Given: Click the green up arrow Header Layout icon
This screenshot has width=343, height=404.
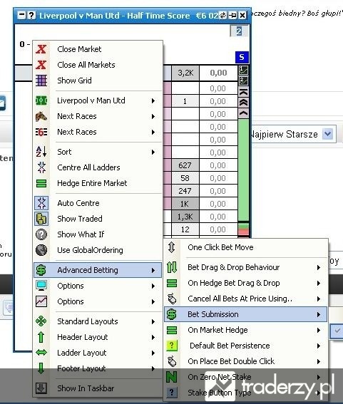Looking at the screenshot, I should click(41, 337).
